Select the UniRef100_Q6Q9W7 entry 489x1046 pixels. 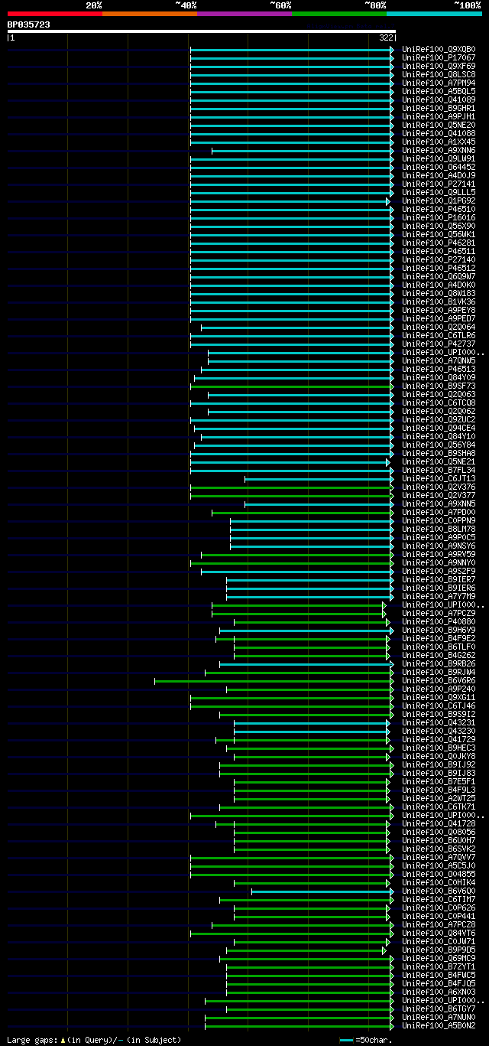(x=439, y=276)
